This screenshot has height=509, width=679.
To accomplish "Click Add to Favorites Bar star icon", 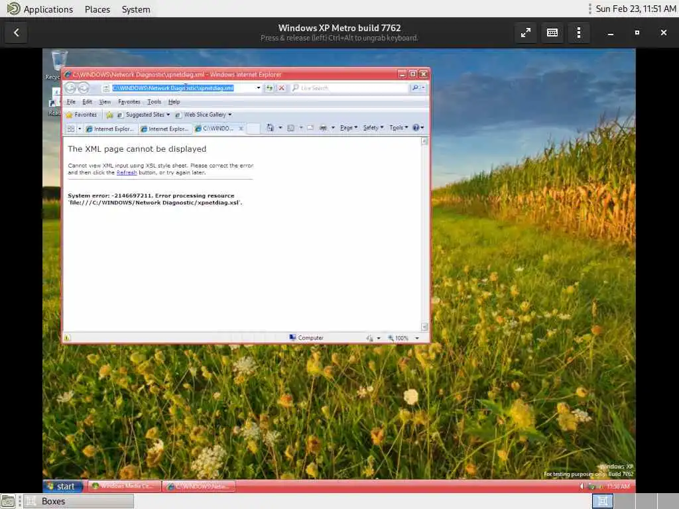I will tap(109, 115).
